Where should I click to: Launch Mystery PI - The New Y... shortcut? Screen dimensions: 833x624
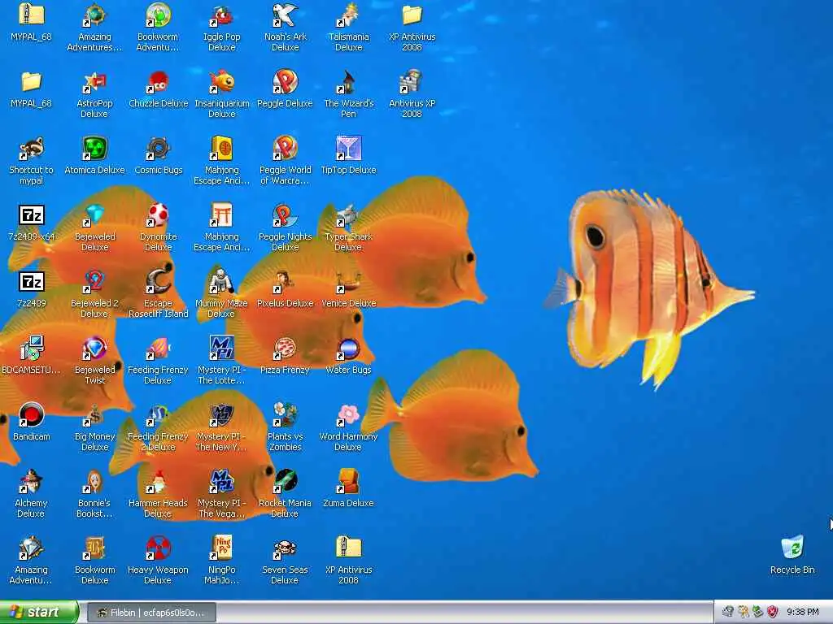[221, 428]
